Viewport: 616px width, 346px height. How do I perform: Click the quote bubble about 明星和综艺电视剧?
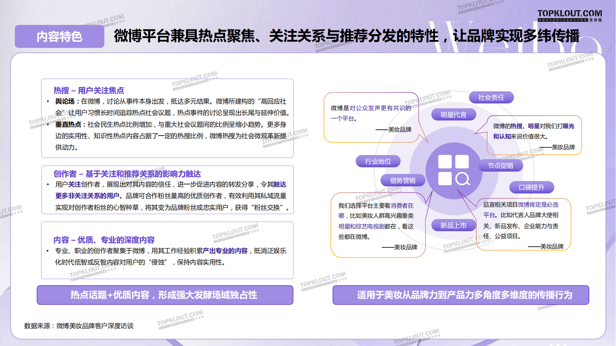(377, 225)
